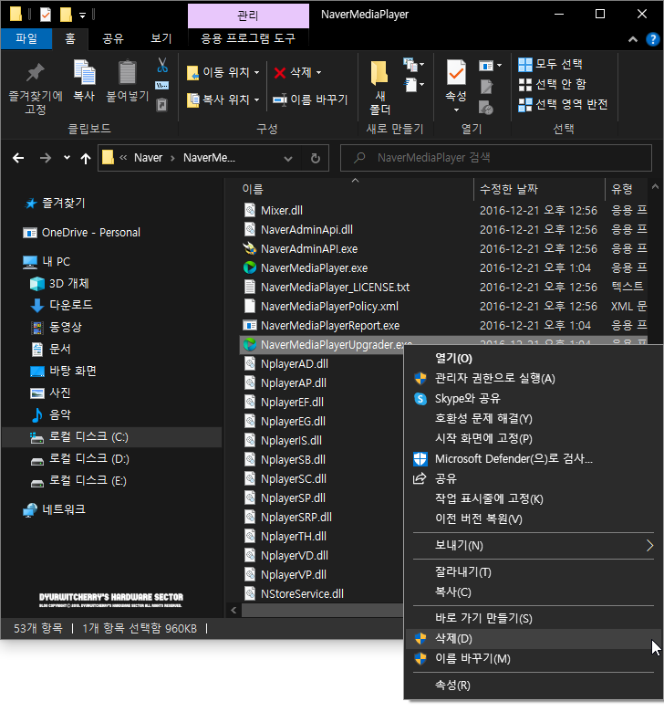
Task: Collapse the ribbon with the chevron
Action: (633, 40)
